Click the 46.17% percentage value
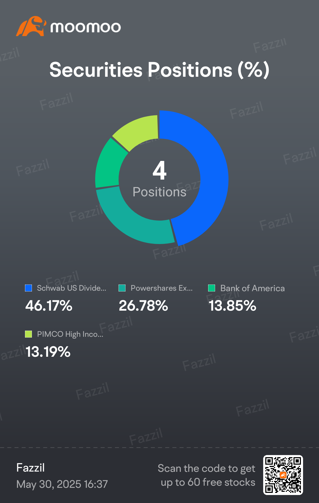 pyautogui.click(x=49, y=306)
